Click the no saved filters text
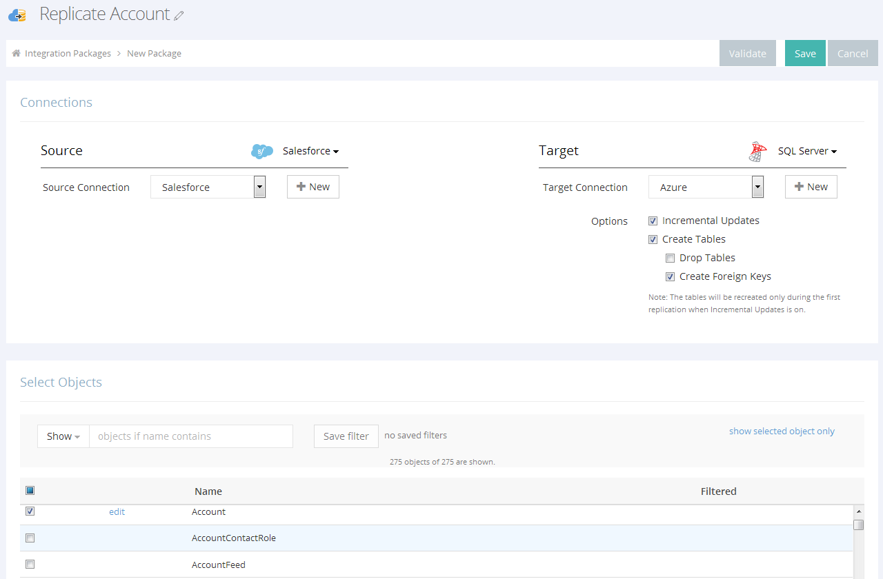This screenshot has width=883, height=579. 415,436
